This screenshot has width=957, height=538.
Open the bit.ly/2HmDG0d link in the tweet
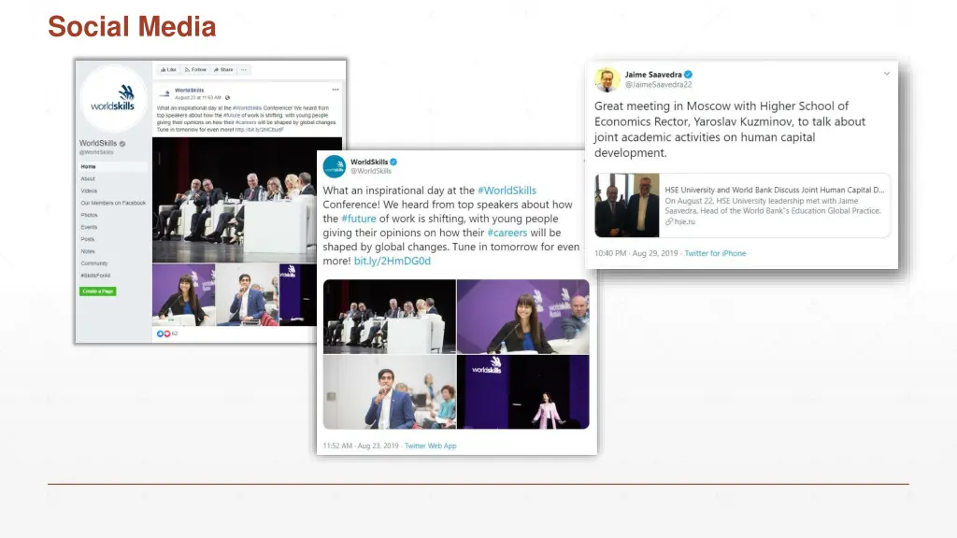point(393,261)
